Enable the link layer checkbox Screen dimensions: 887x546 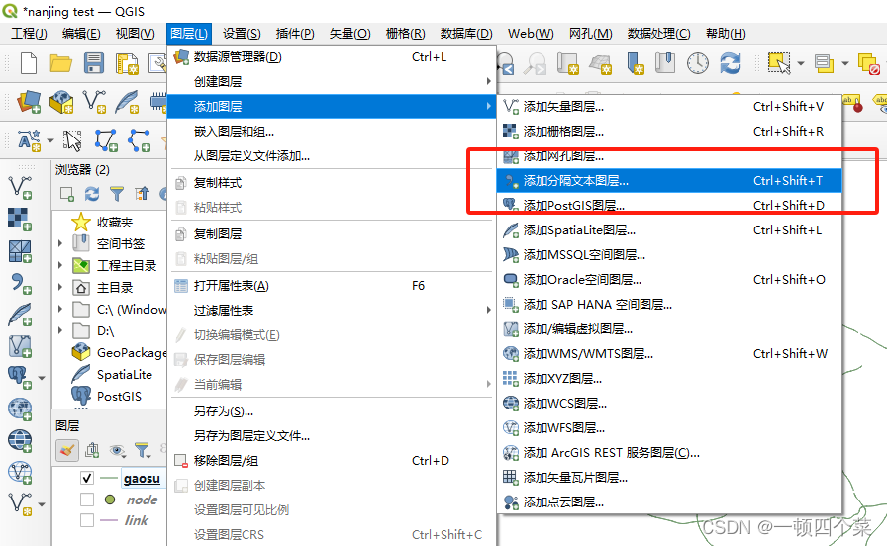(x=86, y=520)
